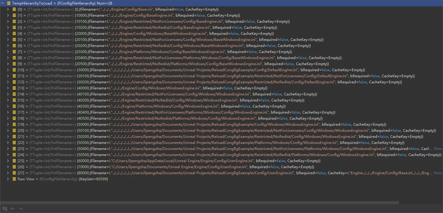
Task: Click the back arrow icon
Action: point(13,208)
